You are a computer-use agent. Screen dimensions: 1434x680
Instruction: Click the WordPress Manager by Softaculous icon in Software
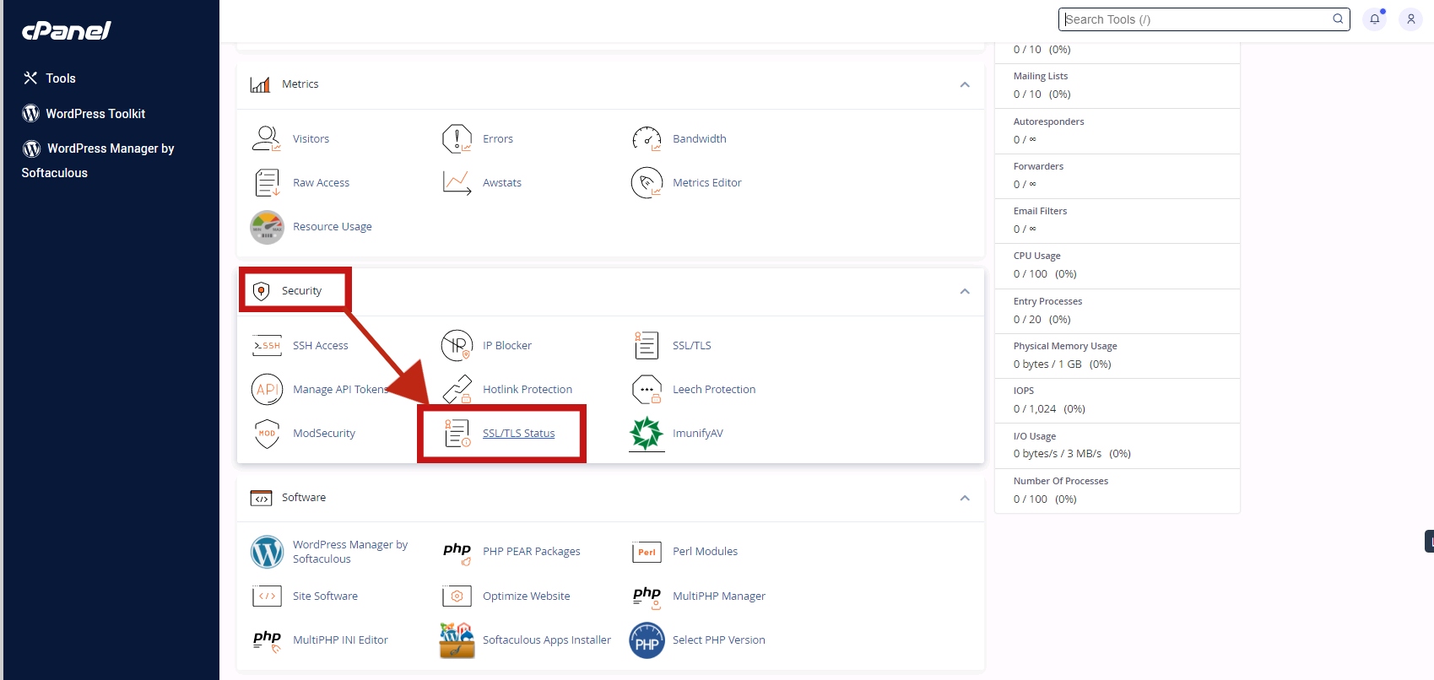click(x=267, y=552)
